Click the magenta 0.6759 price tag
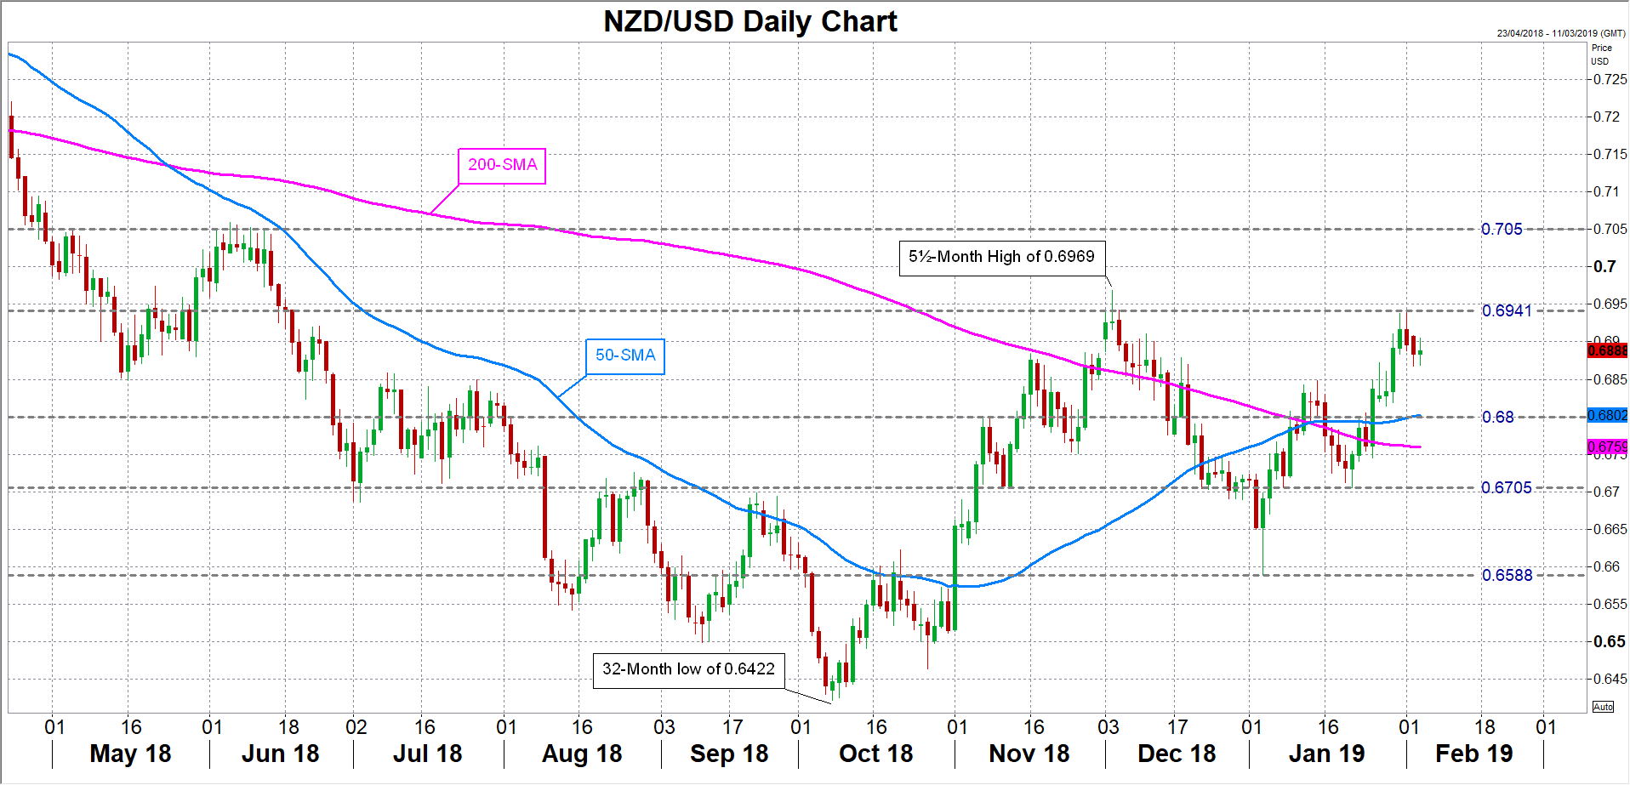 [x=1607, y=447]
